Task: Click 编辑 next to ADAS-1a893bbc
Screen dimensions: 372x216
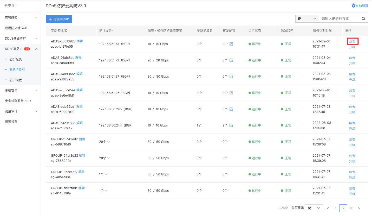Action: (x=80, y=74)
